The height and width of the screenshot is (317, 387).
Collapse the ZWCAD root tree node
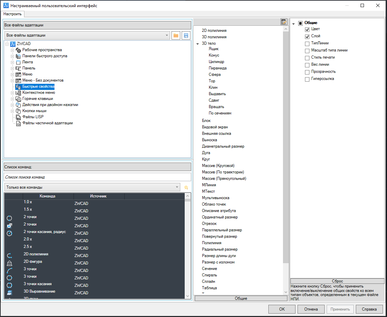7,44
